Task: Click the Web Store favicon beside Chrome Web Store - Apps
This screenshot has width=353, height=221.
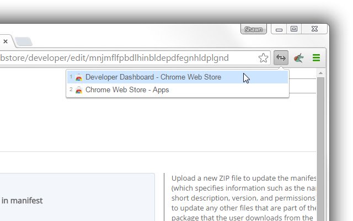Action: [79, 90]
